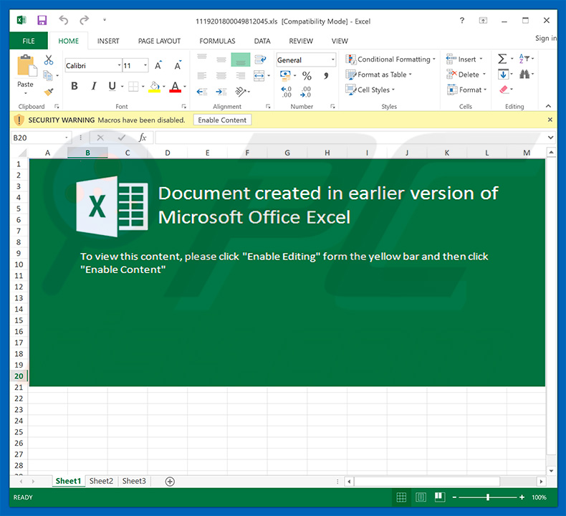Screen dimensions: 566x516
Task: Open Excel Help question mark
Action: [x=462, y=21]
